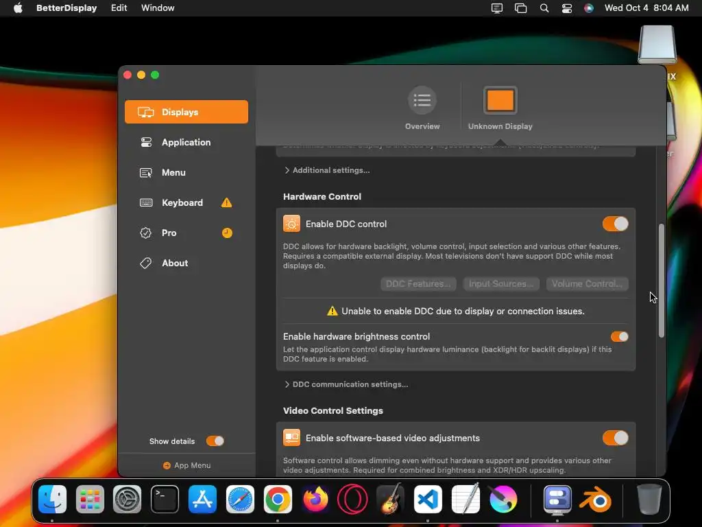The height and width of the screenshot is (527, 702).
Task: Open Spotlight search in menu bar
Action: point(544,8)
